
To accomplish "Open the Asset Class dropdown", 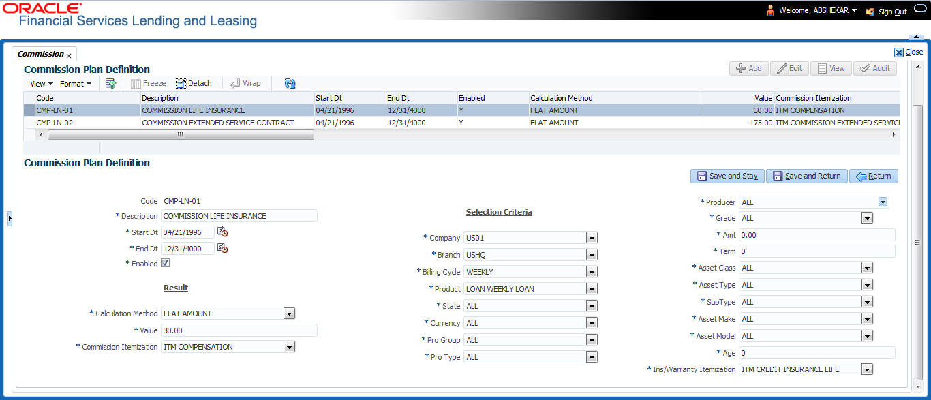I will pos(867,268).
